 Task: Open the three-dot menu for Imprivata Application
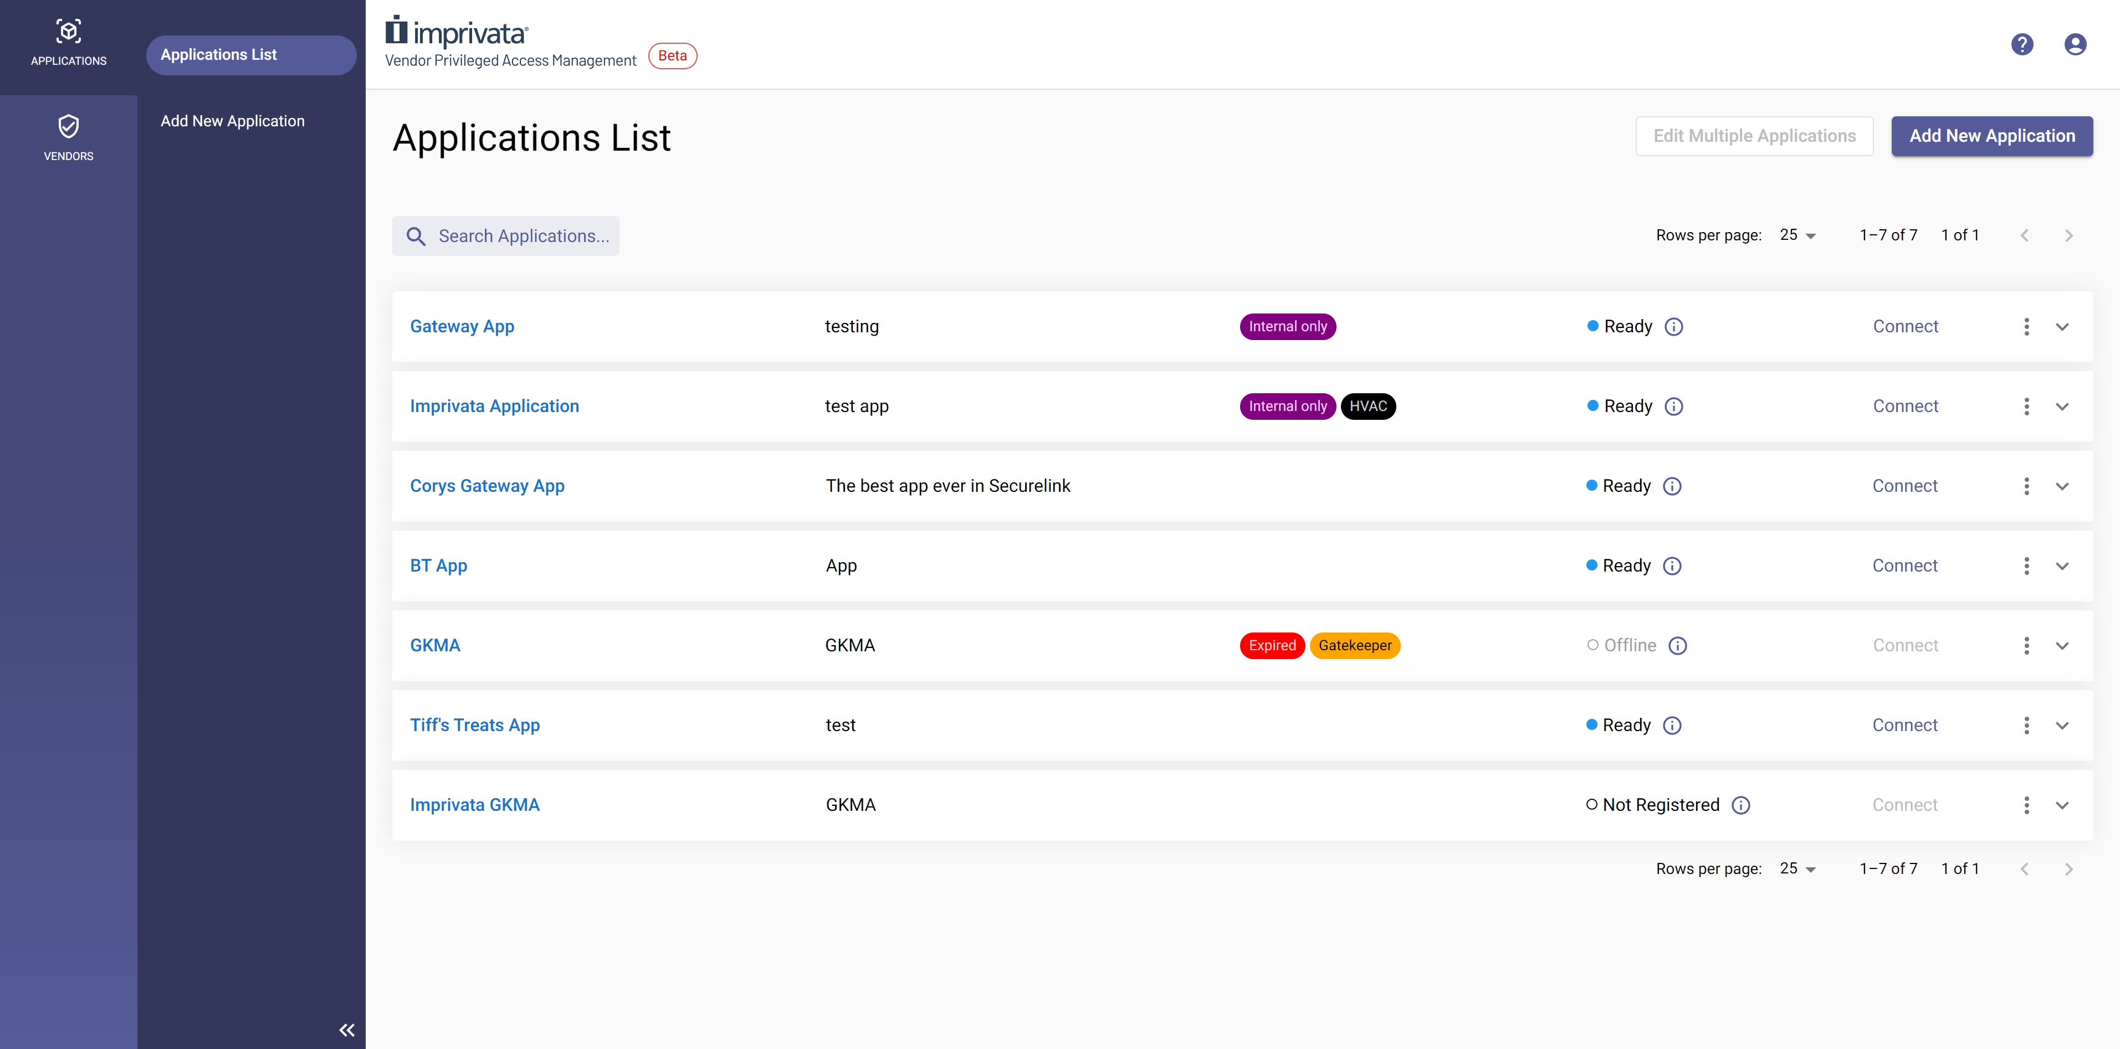coord(2026,407)
